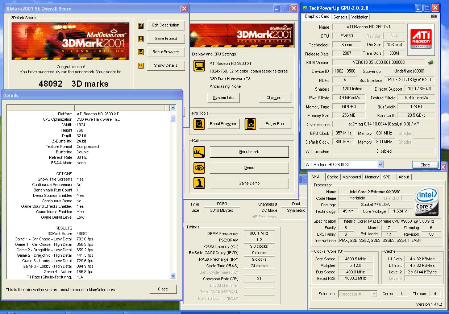Click the Pro Tools ResultBrowser magnifier icon

tap(199, 124)
